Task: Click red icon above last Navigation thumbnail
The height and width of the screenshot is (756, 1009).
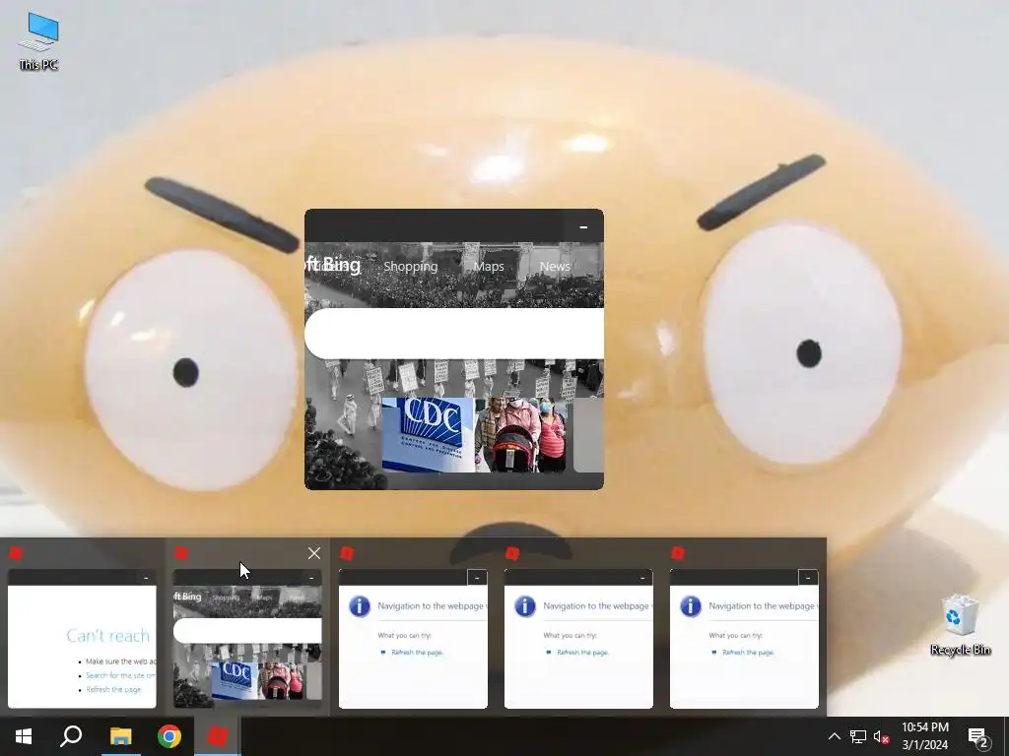Action: coord(678,553)
